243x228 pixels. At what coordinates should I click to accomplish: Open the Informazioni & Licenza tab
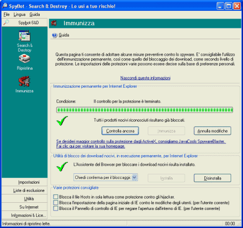pyautogui.click(x=25, y=215)
